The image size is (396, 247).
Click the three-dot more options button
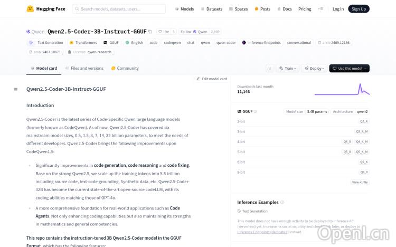point(270,68)
